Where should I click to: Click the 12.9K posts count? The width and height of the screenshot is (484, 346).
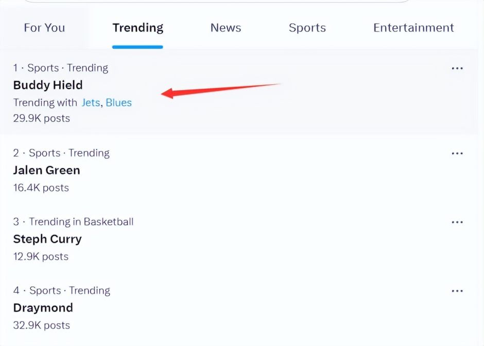[41, 257]
